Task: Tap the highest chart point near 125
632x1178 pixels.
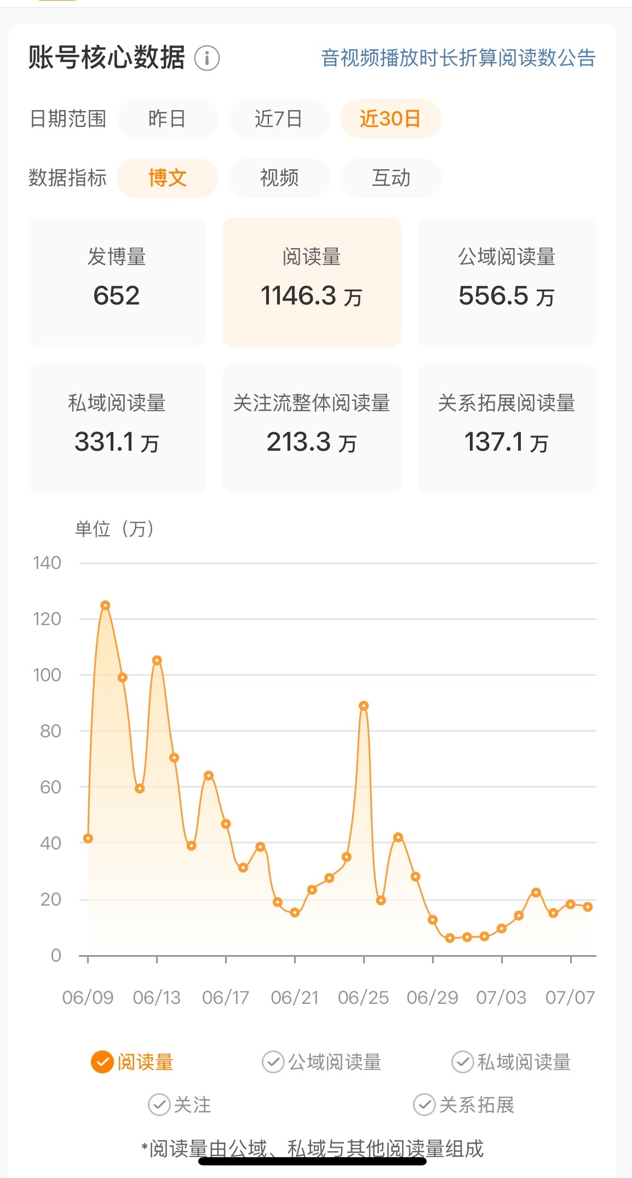Action: coord(105,605)
